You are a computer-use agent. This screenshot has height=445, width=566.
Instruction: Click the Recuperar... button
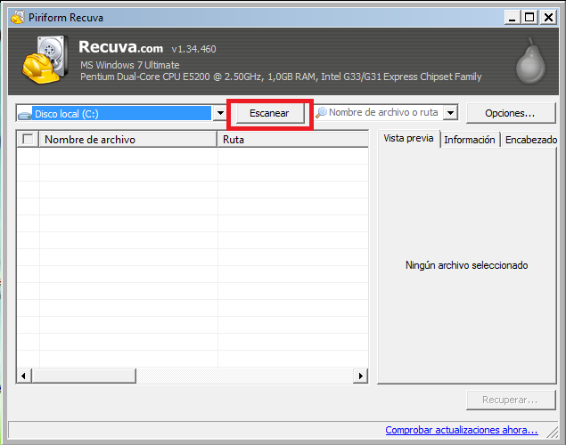point(510,400)
